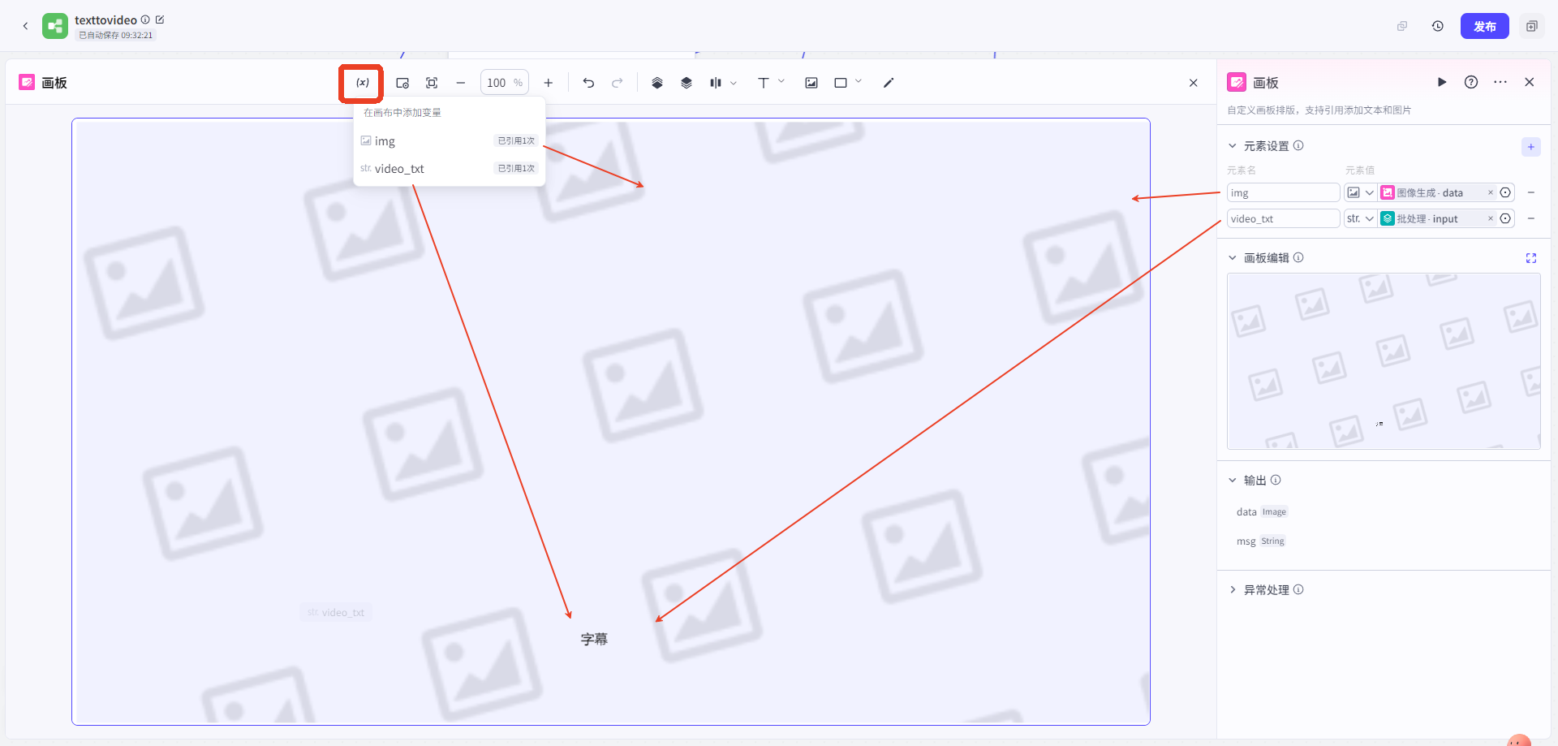Click the insert image toolbar icon
The width and height of the screenshot is (1558, 746).
point(811,83)
